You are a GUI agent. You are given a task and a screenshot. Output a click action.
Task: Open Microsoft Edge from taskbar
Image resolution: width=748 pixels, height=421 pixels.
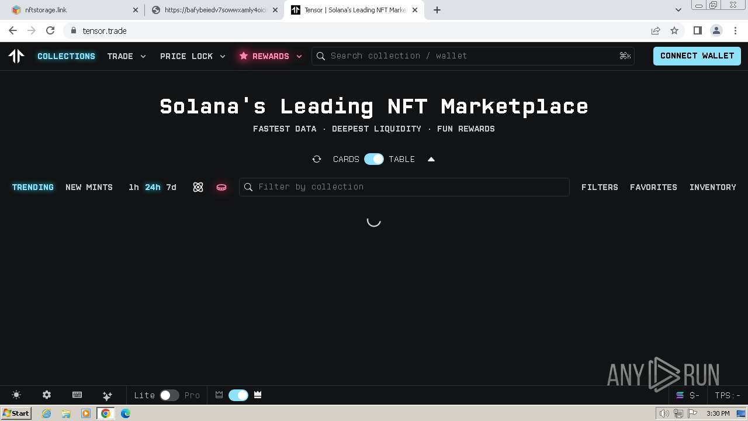coord(126,413)
